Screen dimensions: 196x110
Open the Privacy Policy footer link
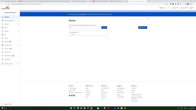(x=134, y=101)
